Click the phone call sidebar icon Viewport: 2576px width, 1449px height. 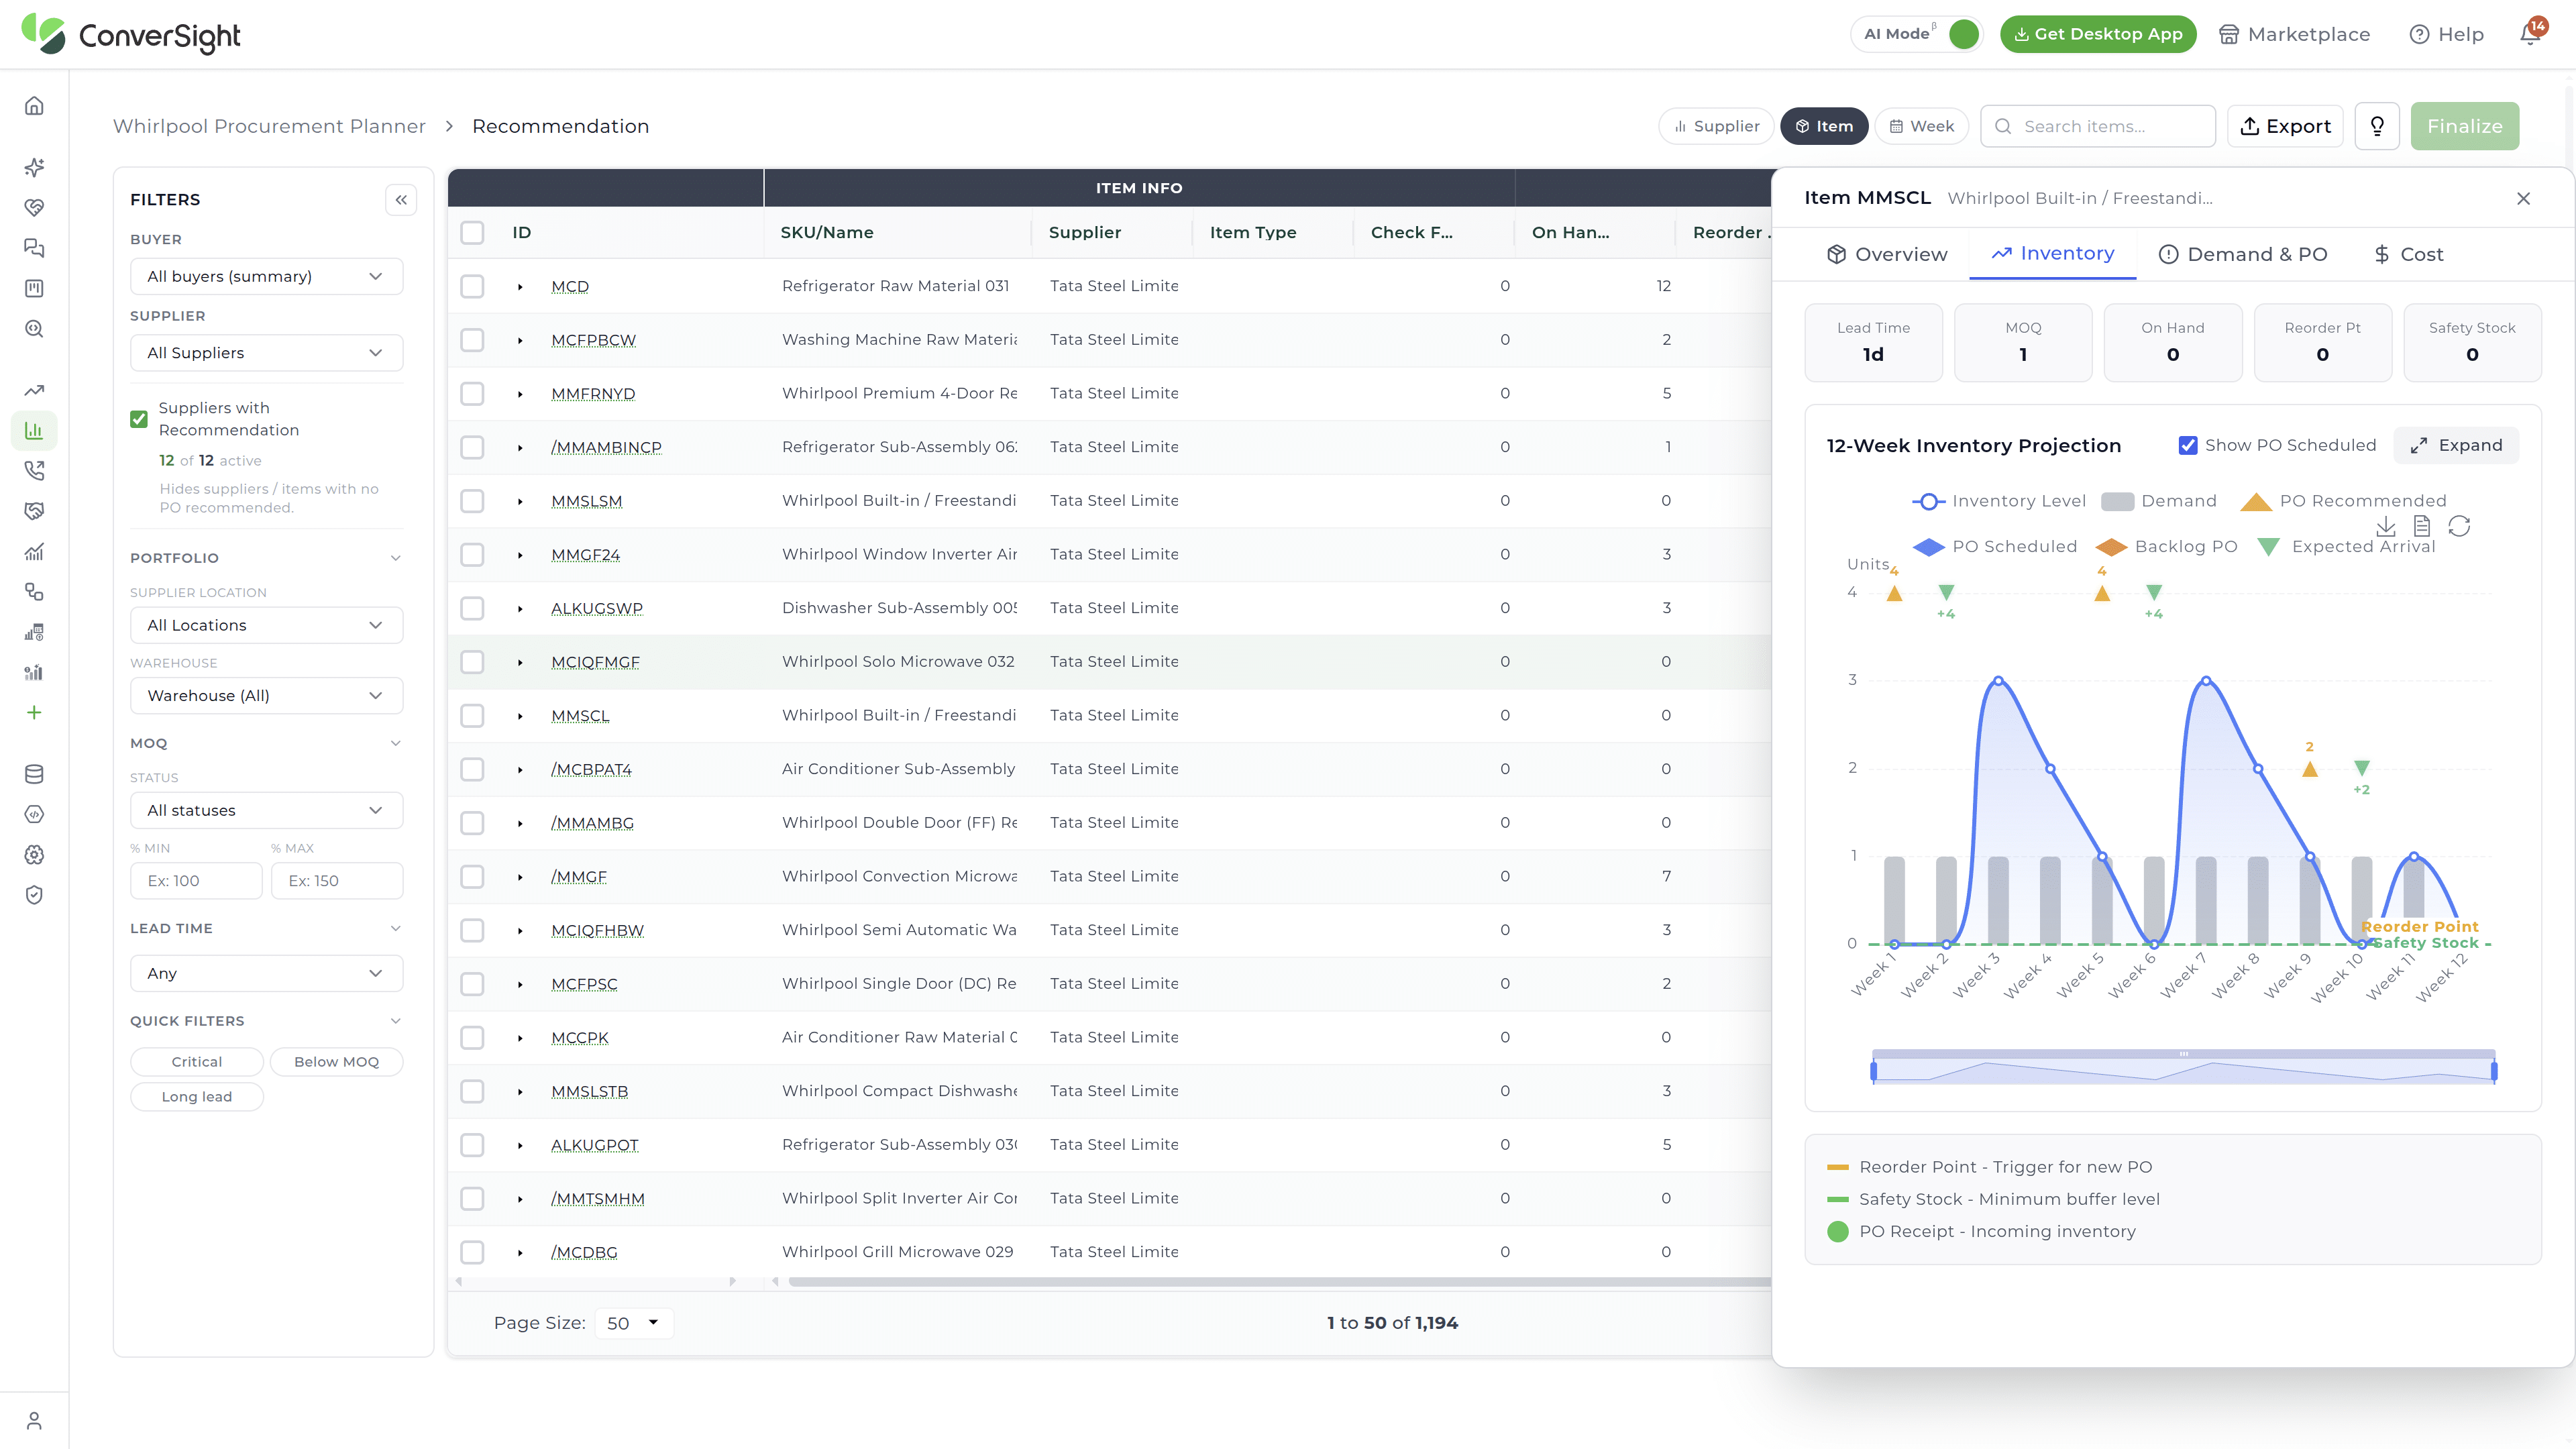[34, 470]
